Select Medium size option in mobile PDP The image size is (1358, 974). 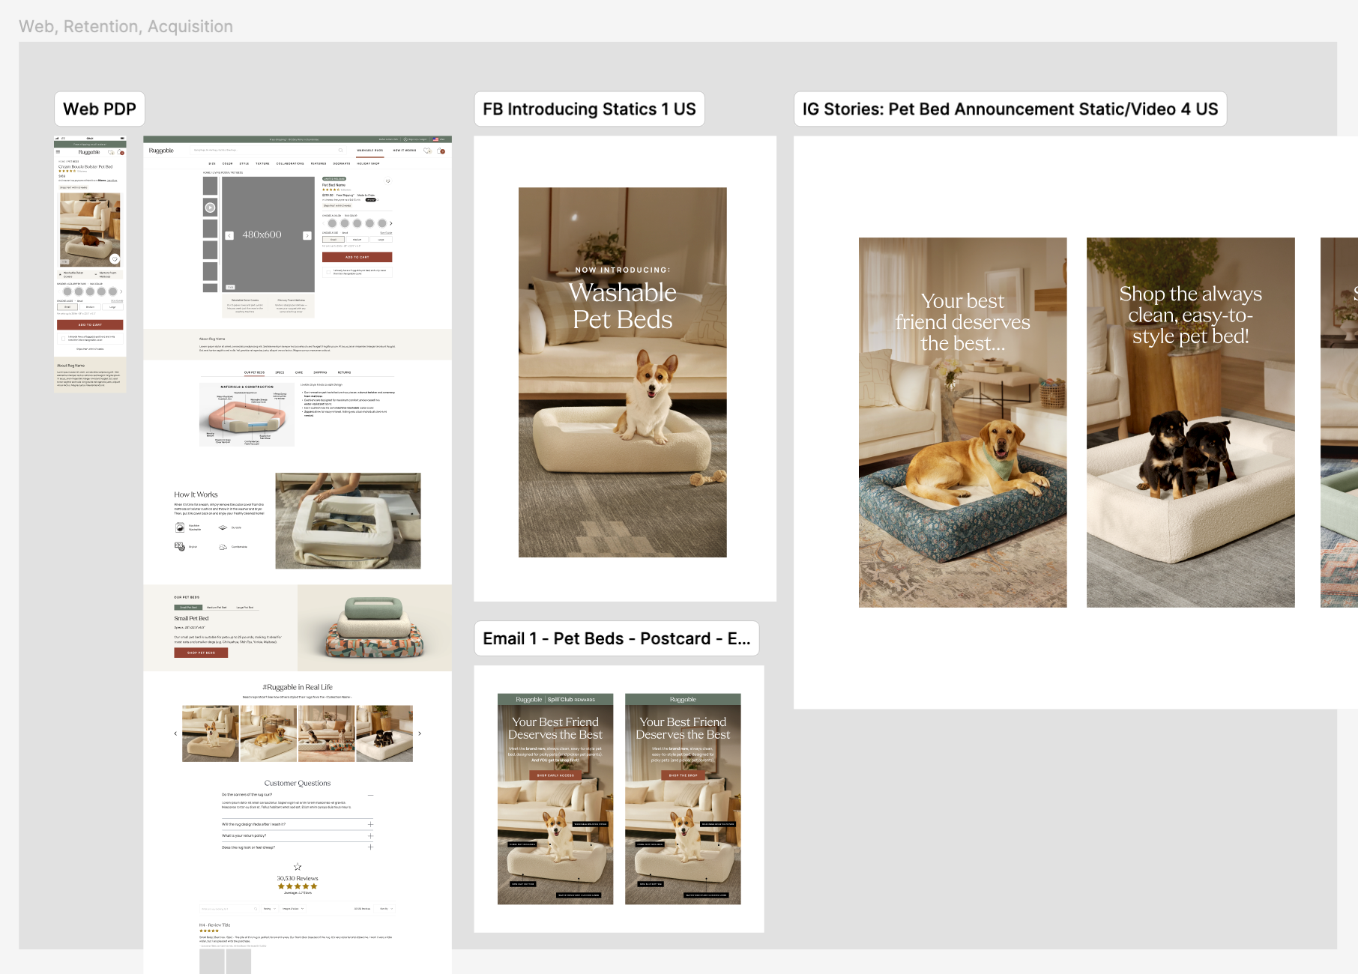(90, 307)
